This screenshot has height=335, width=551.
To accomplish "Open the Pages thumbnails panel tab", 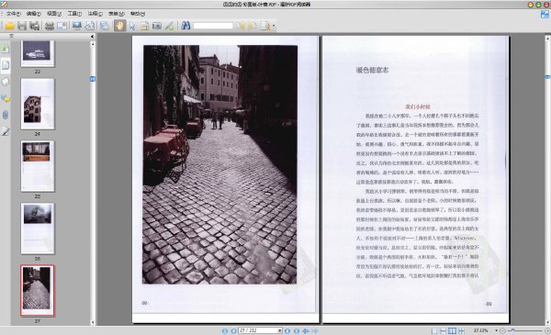I will coord(6,64).
